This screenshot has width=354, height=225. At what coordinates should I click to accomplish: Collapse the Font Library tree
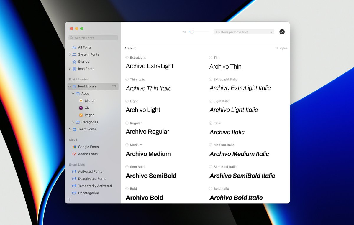point(70,87)
